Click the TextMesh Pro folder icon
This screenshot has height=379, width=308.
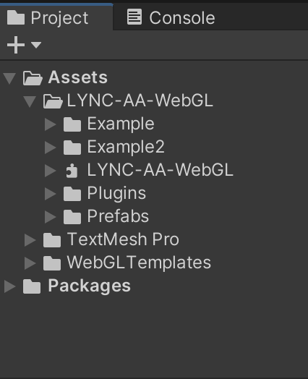pyautogui.click(x=52, y=240)
